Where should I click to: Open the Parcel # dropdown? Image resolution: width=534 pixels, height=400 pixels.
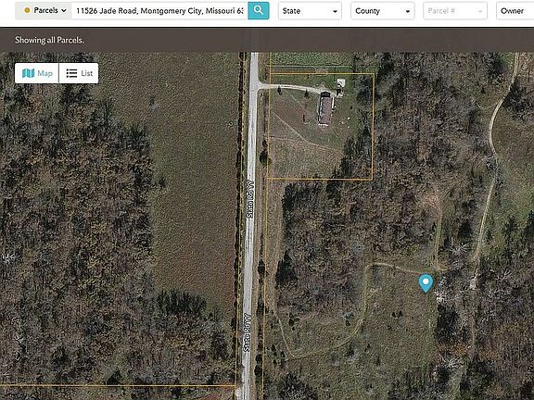click(x=455, y=11)
